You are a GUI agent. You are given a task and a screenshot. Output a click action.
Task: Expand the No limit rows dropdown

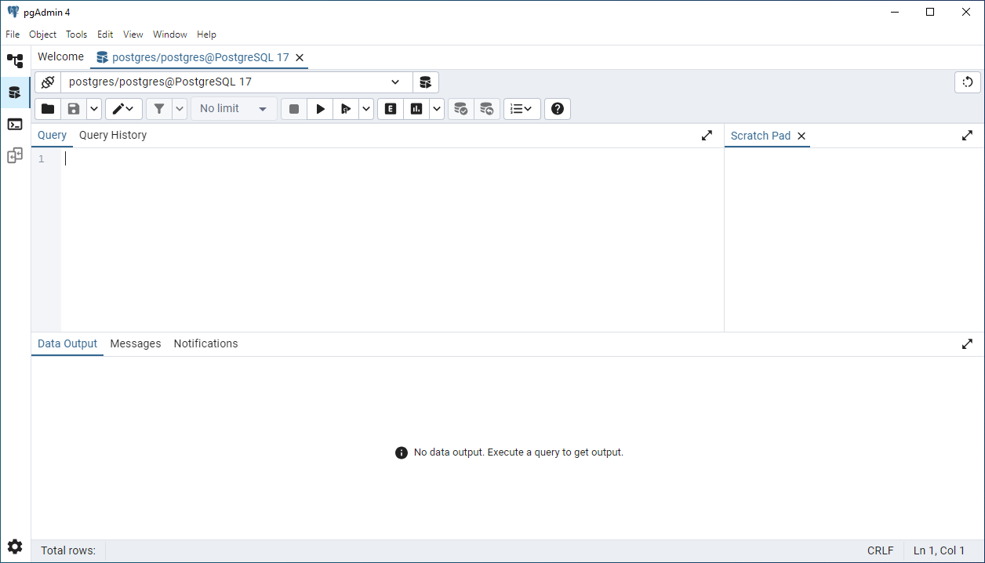click(234, 109)
